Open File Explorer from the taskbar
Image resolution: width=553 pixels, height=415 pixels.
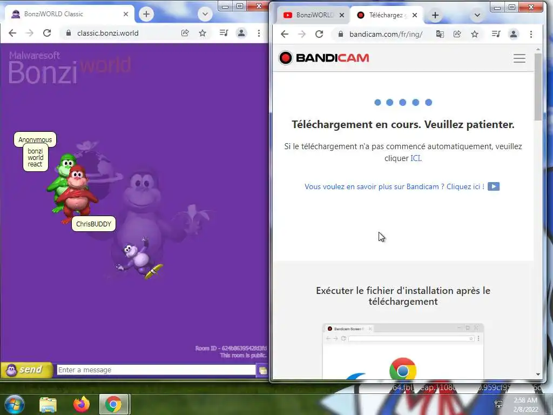[48, 404]
